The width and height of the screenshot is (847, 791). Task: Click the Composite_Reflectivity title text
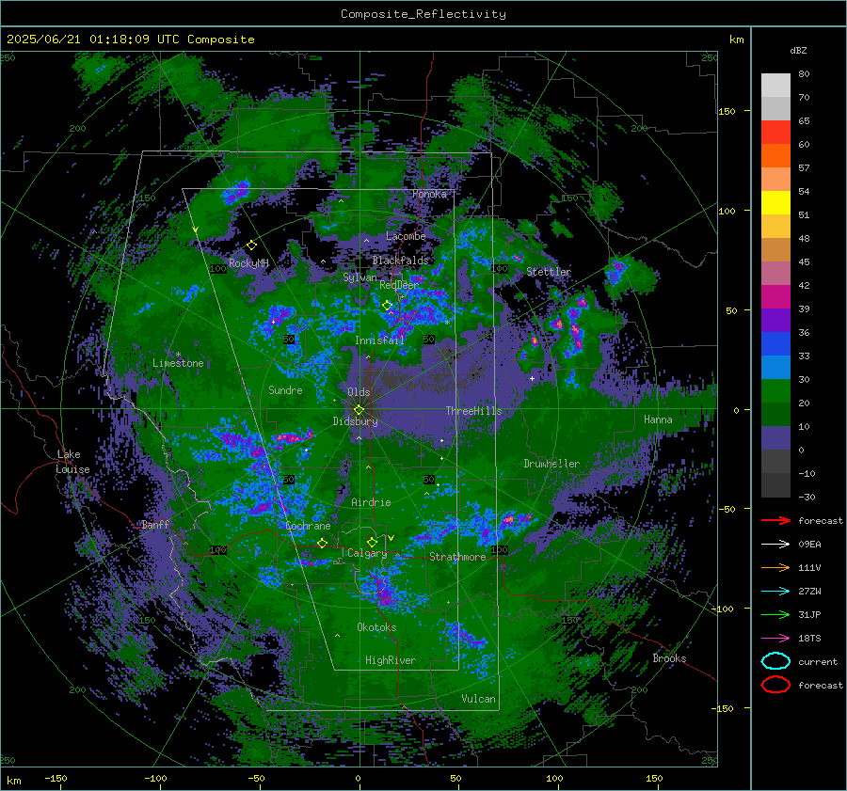coord(423,14)
